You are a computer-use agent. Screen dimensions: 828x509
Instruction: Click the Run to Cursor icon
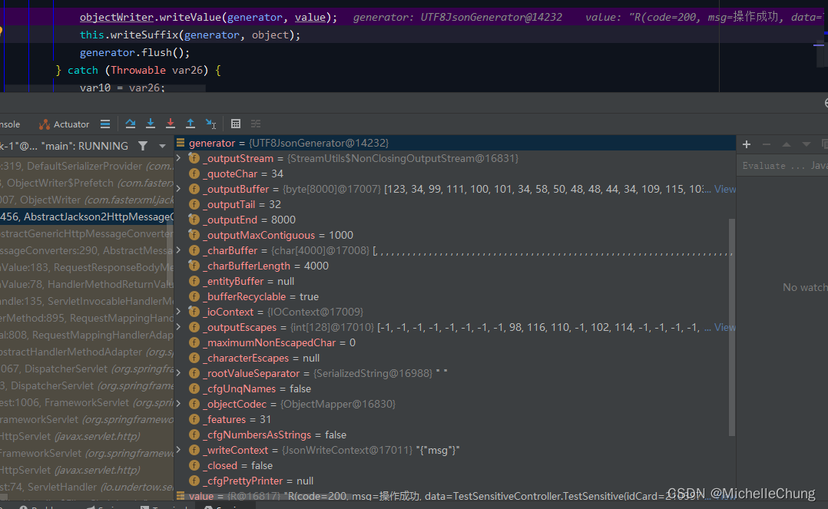click(210, 124)
